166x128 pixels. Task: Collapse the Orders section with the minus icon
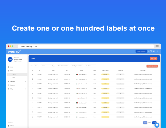(26, 71)
